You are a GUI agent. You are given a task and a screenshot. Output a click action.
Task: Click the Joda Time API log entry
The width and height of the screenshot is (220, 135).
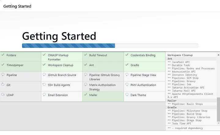point(179,123)
